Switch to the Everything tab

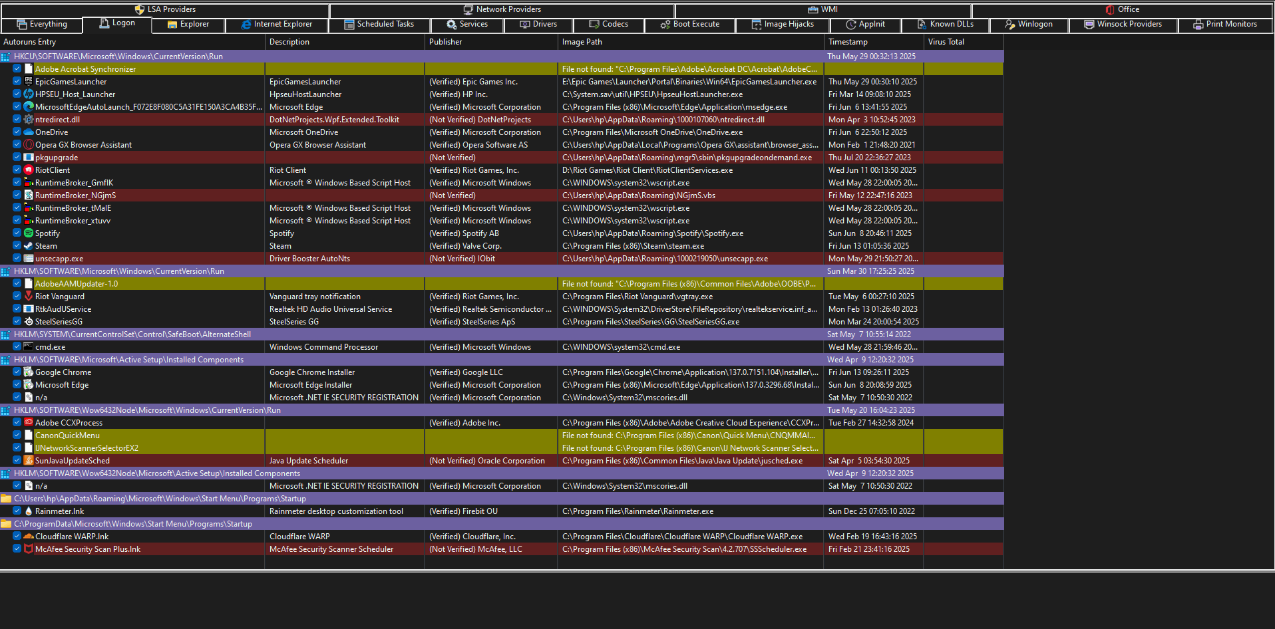click(x=42, y=25)
